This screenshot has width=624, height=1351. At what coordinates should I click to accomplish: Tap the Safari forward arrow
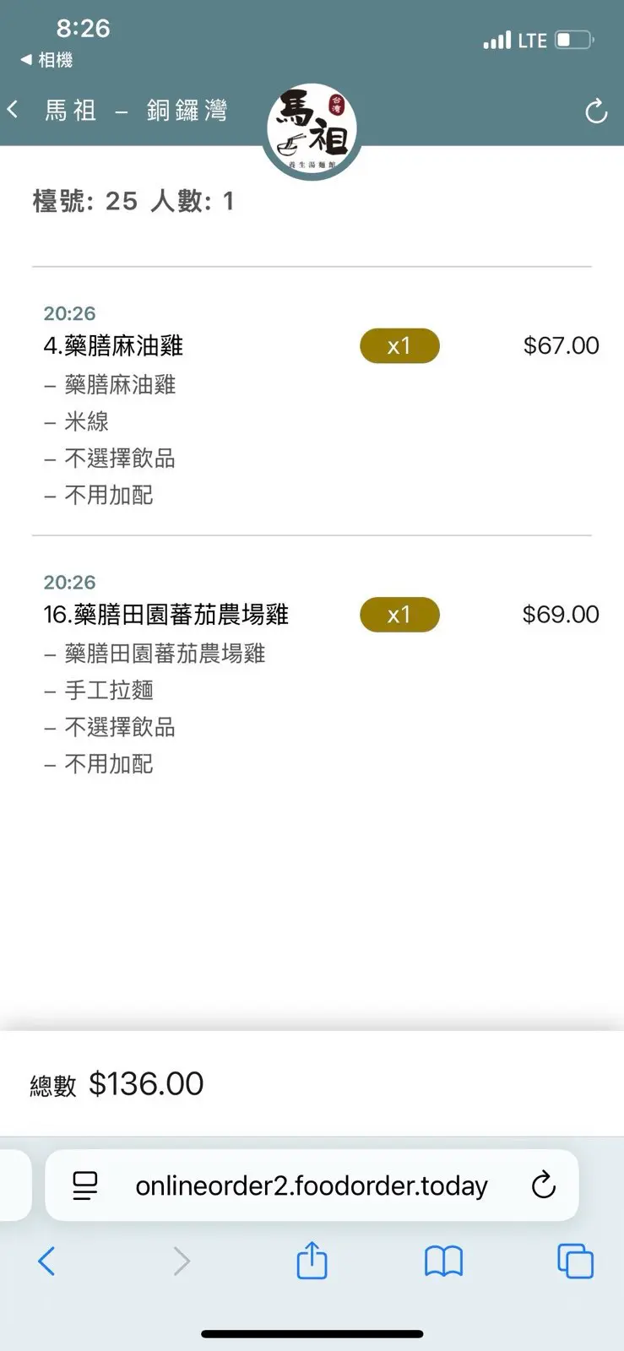(x=182, y=1261)
